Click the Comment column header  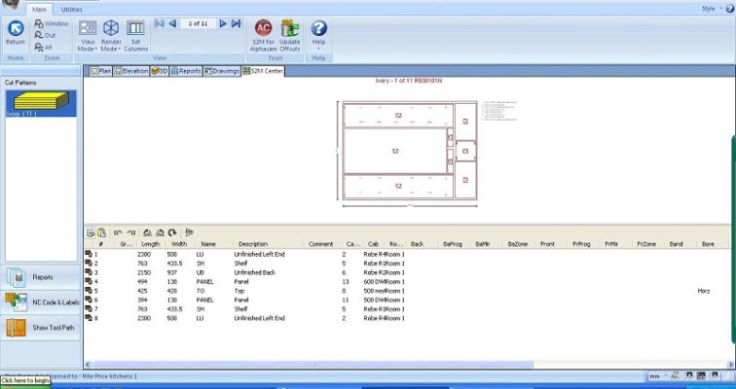click(x=320, y=244)
